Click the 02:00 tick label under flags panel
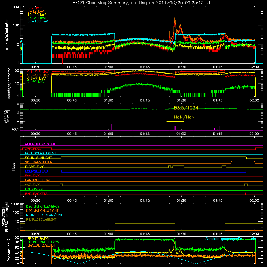This screenshot has height=267, width=267. pyautogui.click(x=254, y=201)
